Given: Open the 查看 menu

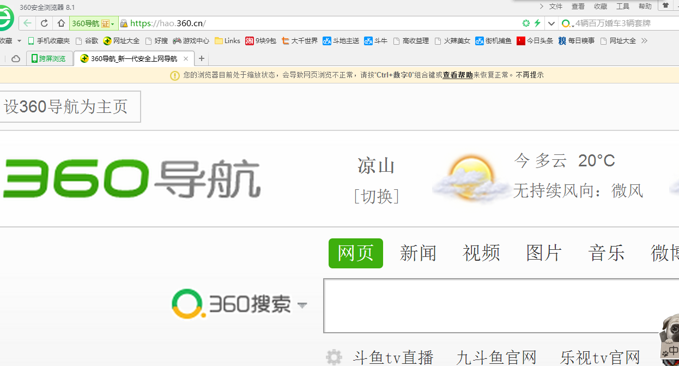Looking at the screenshot, I should 578,7.
